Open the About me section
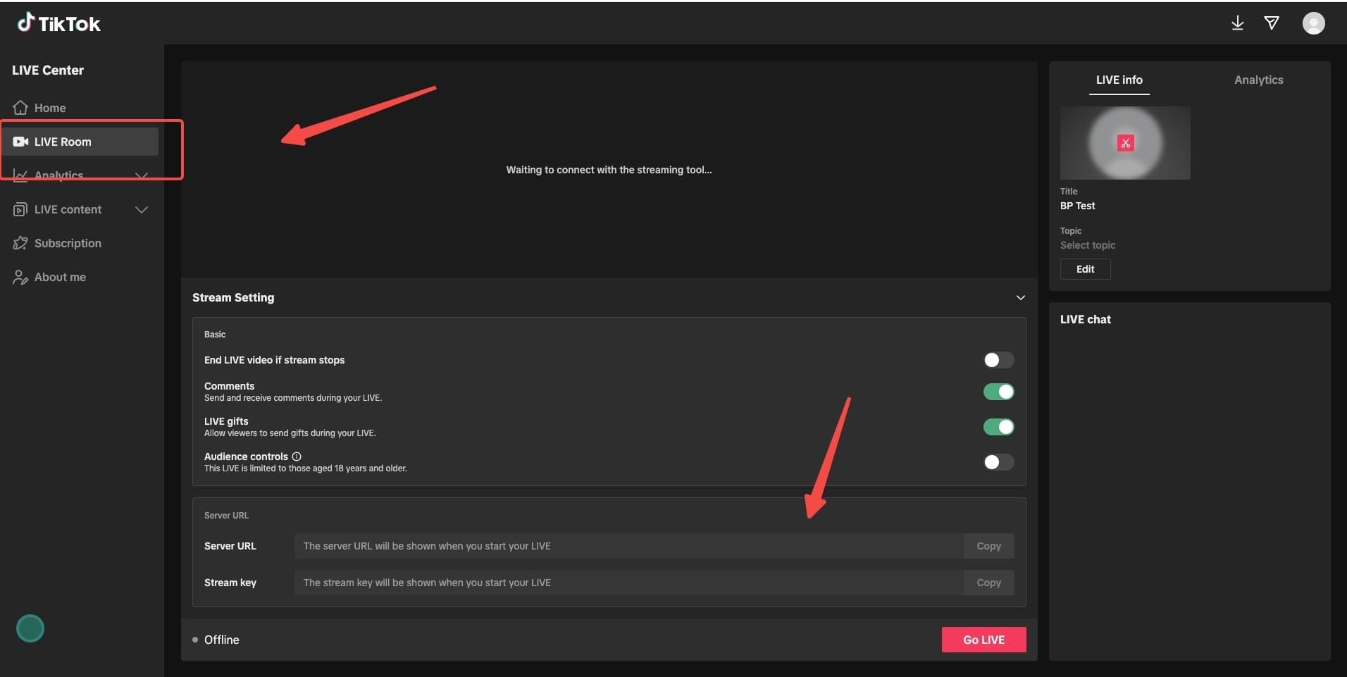Viewport: 1347px width, 677px height. (60, 276)
